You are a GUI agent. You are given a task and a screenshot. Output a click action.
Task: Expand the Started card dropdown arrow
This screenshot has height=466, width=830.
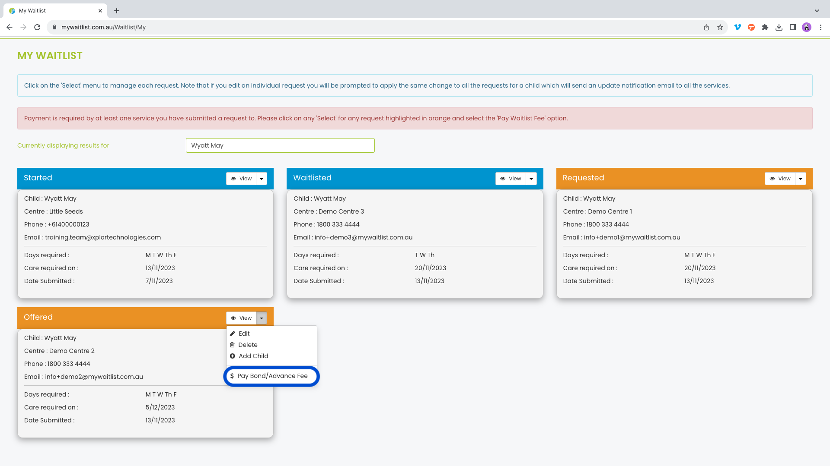262,179
